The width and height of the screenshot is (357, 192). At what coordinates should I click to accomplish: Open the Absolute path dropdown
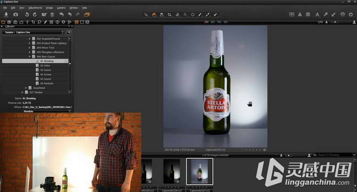(47, 111)
